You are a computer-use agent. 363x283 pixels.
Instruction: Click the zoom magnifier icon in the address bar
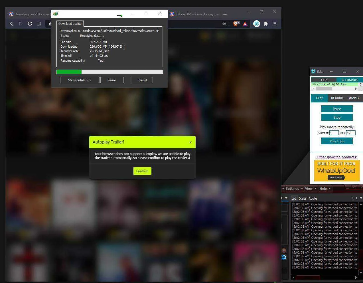224,24
